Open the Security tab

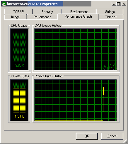(47, 12)
